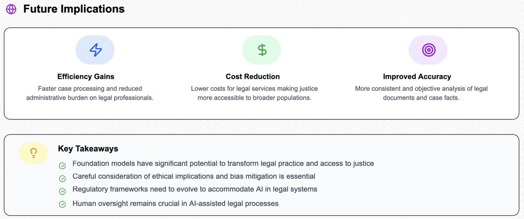Click the consistent and objective analysis description

click(x=421, y=93)
